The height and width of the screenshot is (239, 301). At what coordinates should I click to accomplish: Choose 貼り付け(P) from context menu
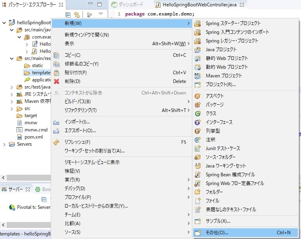pyautogui.click(x=122, y=73)
